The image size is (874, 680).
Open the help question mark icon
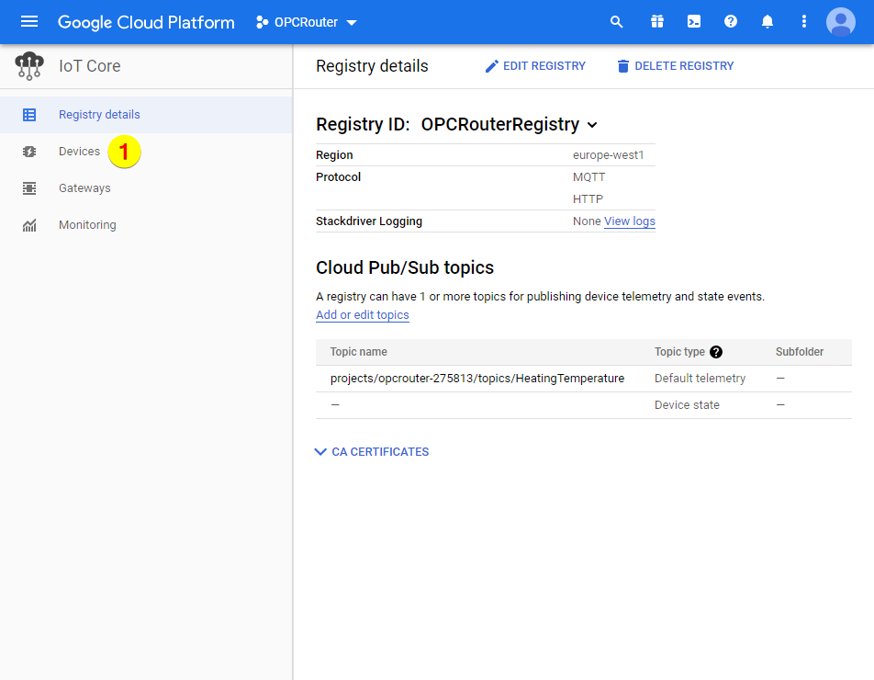pos(731,22)
